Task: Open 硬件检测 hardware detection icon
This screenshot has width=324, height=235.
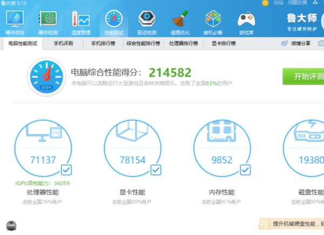Action: coord(49,20)
